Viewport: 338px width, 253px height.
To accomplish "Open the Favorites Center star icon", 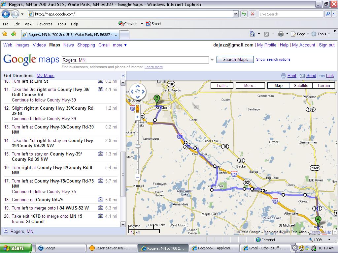I will coord(5,34).
